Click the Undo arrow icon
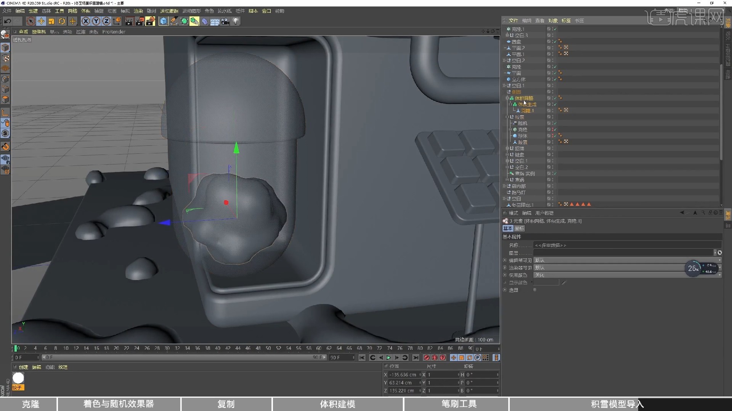This screenshot has height=411, width=732. tap(7, 21)
